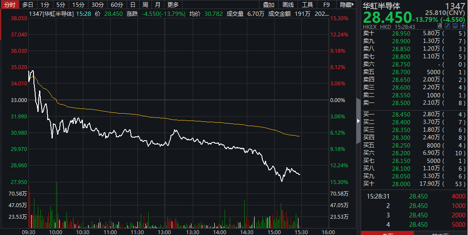Click the tick row with volume 1000
The height and width of the screenshot is (235, 468).
pos(414,206)
